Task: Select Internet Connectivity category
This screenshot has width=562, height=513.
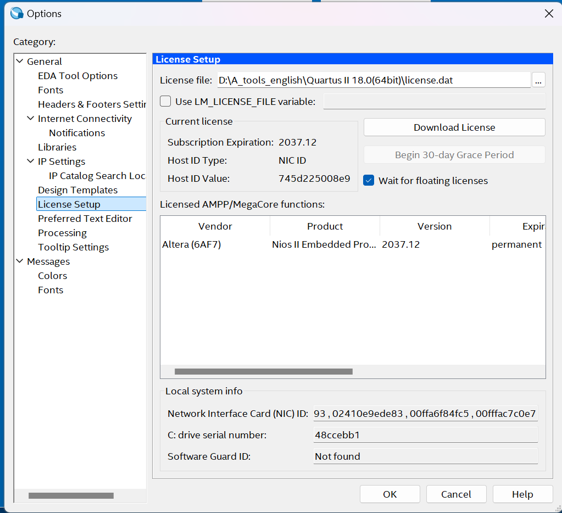Action: pyautogui.click(x=85, y=119)
